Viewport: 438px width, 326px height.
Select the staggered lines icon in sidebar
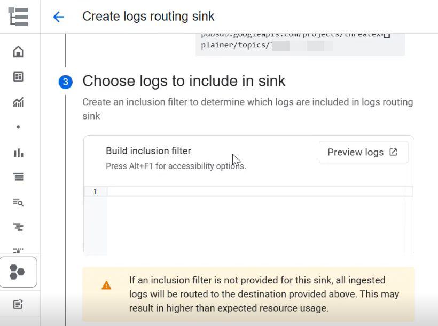(18, 227)
